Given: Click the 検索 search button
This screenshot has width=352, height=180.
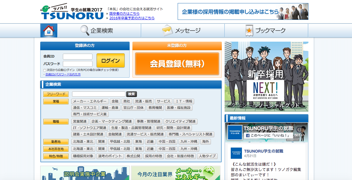Looking at the screenshot, I should click(x=132, y=94).
